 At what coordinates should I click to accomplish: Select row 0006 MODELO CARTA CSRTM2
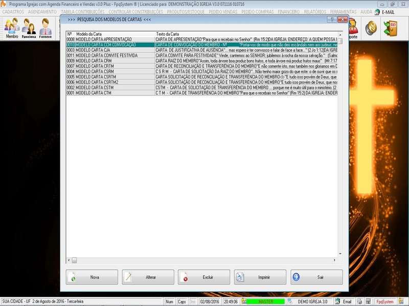pos(202,82)
